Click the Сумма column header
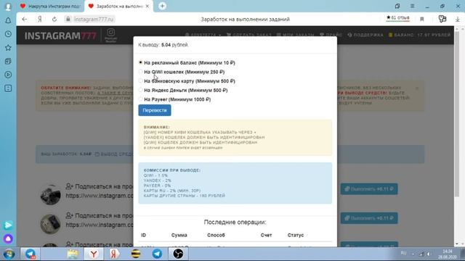465x261 pixels. point(179,235)
